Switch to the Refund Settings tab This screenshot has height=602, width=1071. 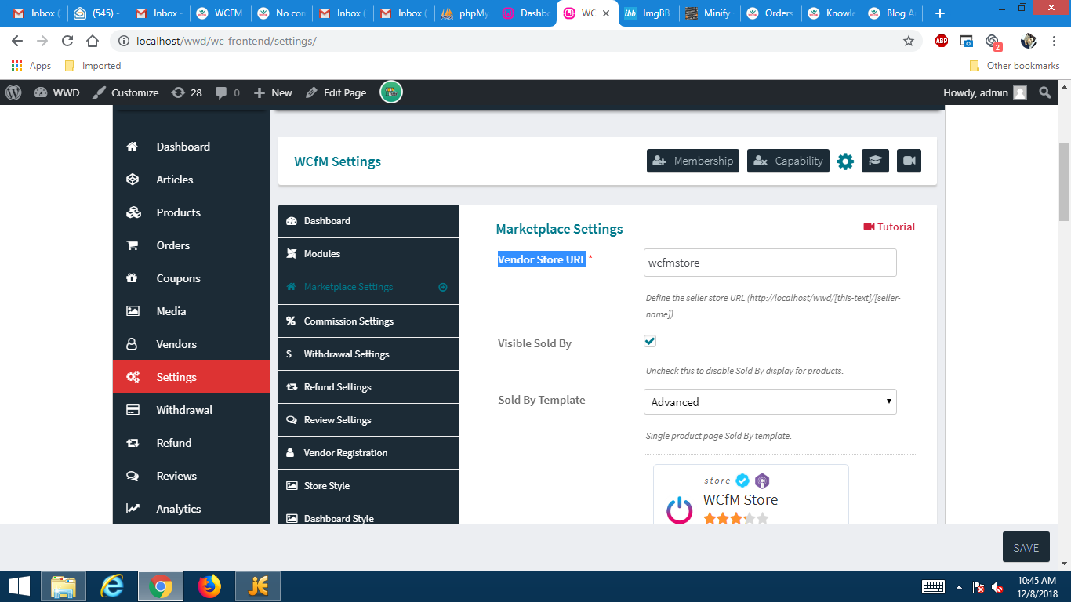(368, 387)
